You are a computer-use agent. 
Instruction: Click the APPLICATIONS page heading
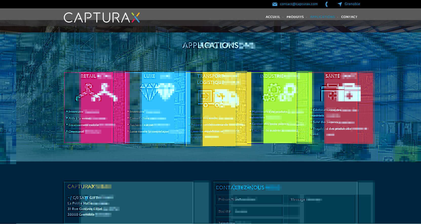pyautogui.click(x=210, y=45)
